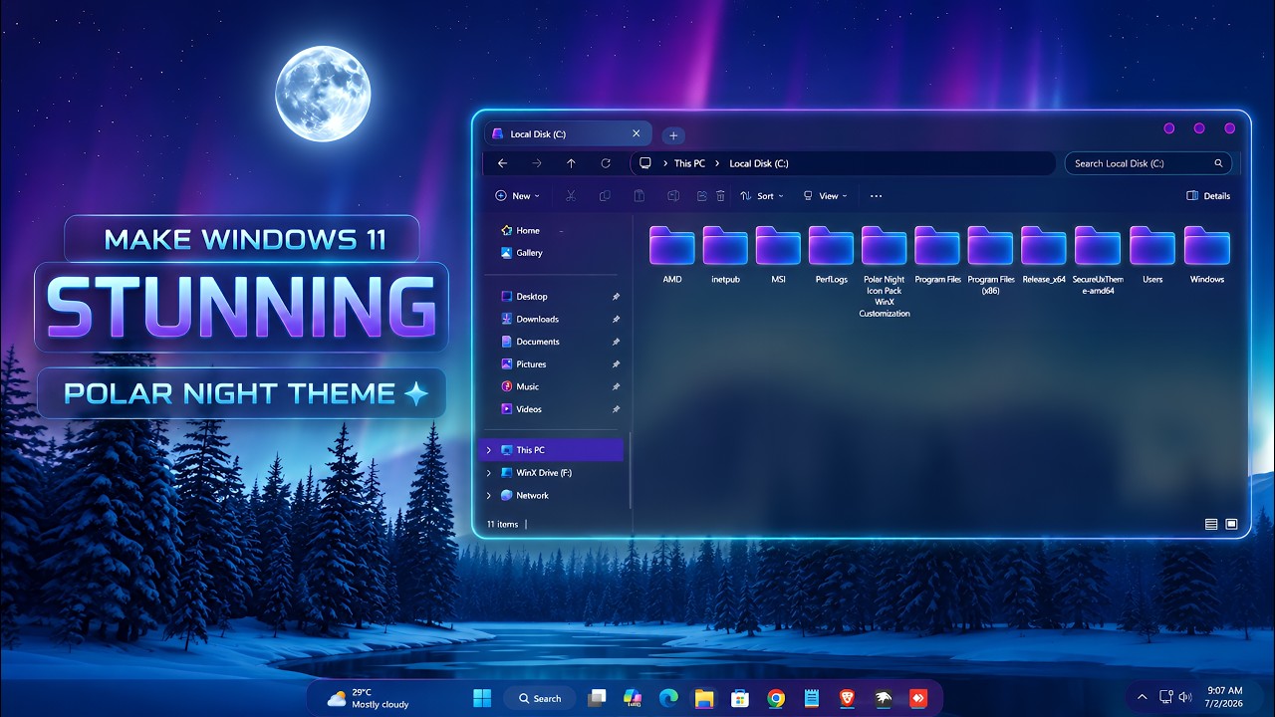Open the See more ellipsis menu
This screenshot has width=1275, height=717.
point(877,196)
